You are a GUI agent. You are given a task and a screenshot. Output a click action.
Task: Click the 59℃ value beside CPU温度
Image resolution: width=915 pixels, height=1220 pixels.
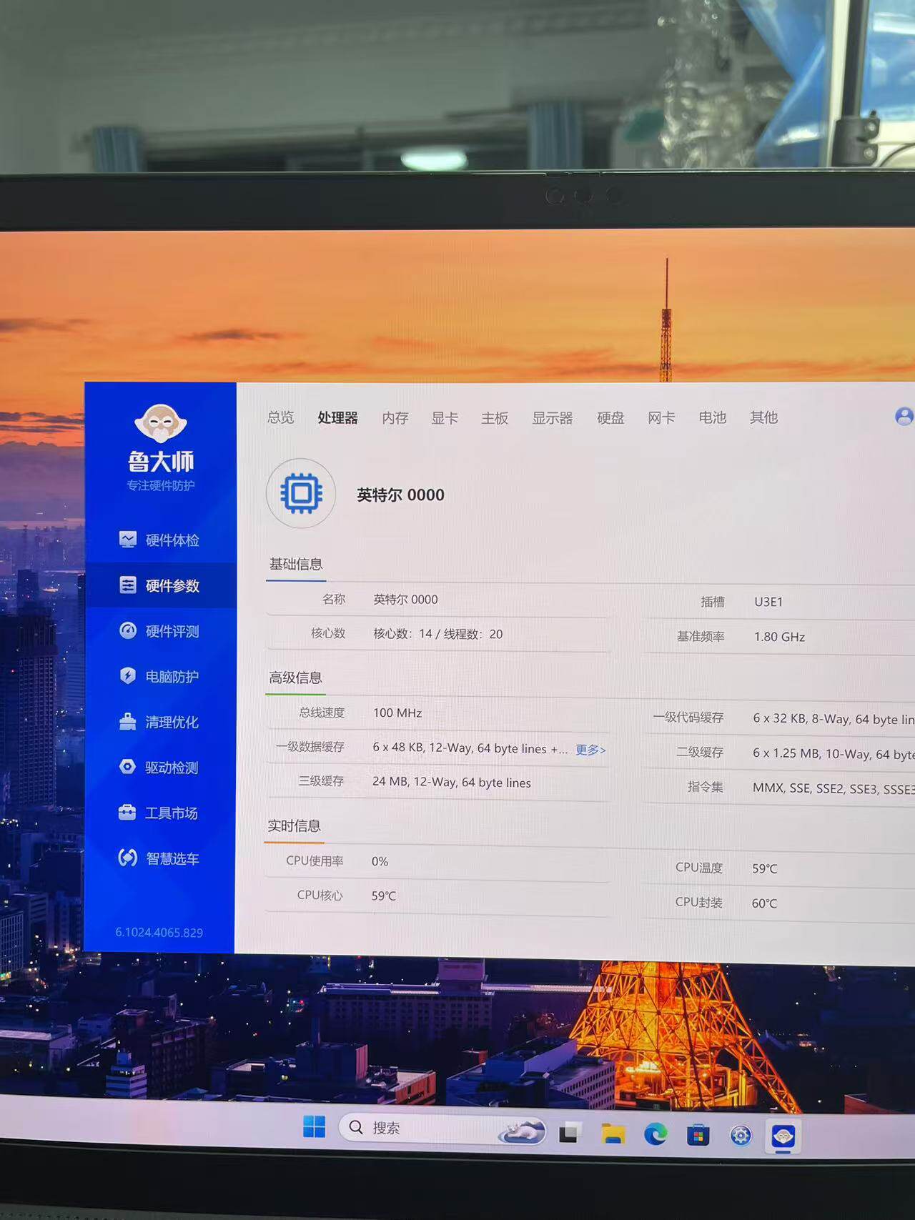[764, 868]
